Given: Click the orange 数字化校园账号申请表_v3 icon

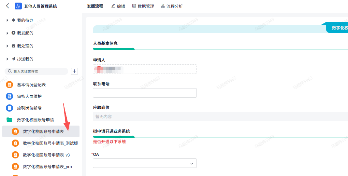Looking at the screenshot, I should (x=15, y=155).
